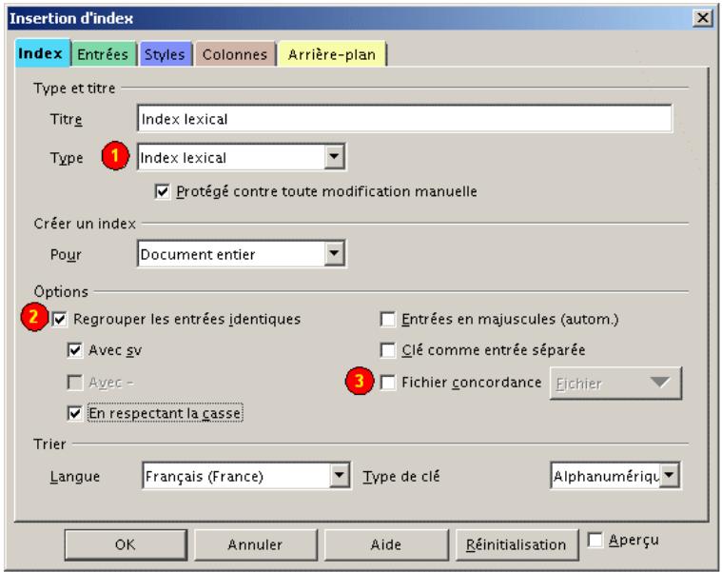Viewport: 722px width, 572px height.
Task: Switch to the Index tab
Action: (x=43, y=53)
